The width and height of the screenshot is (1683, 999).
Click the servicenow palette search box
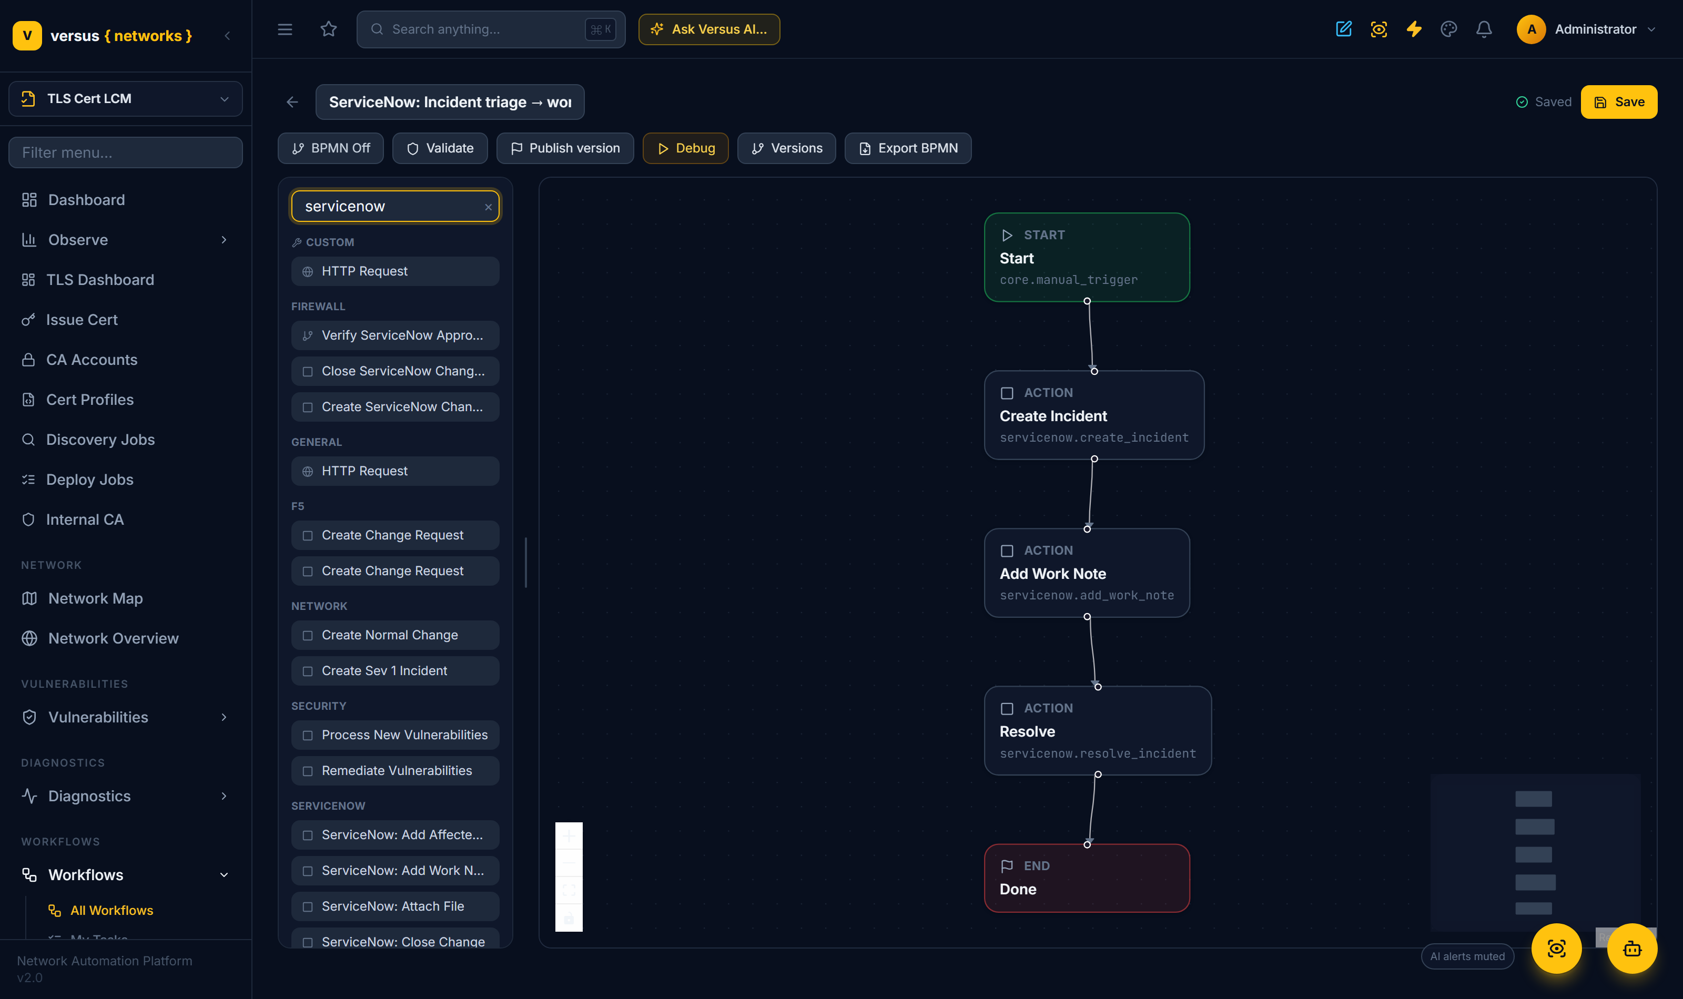[x=395, y=206]
